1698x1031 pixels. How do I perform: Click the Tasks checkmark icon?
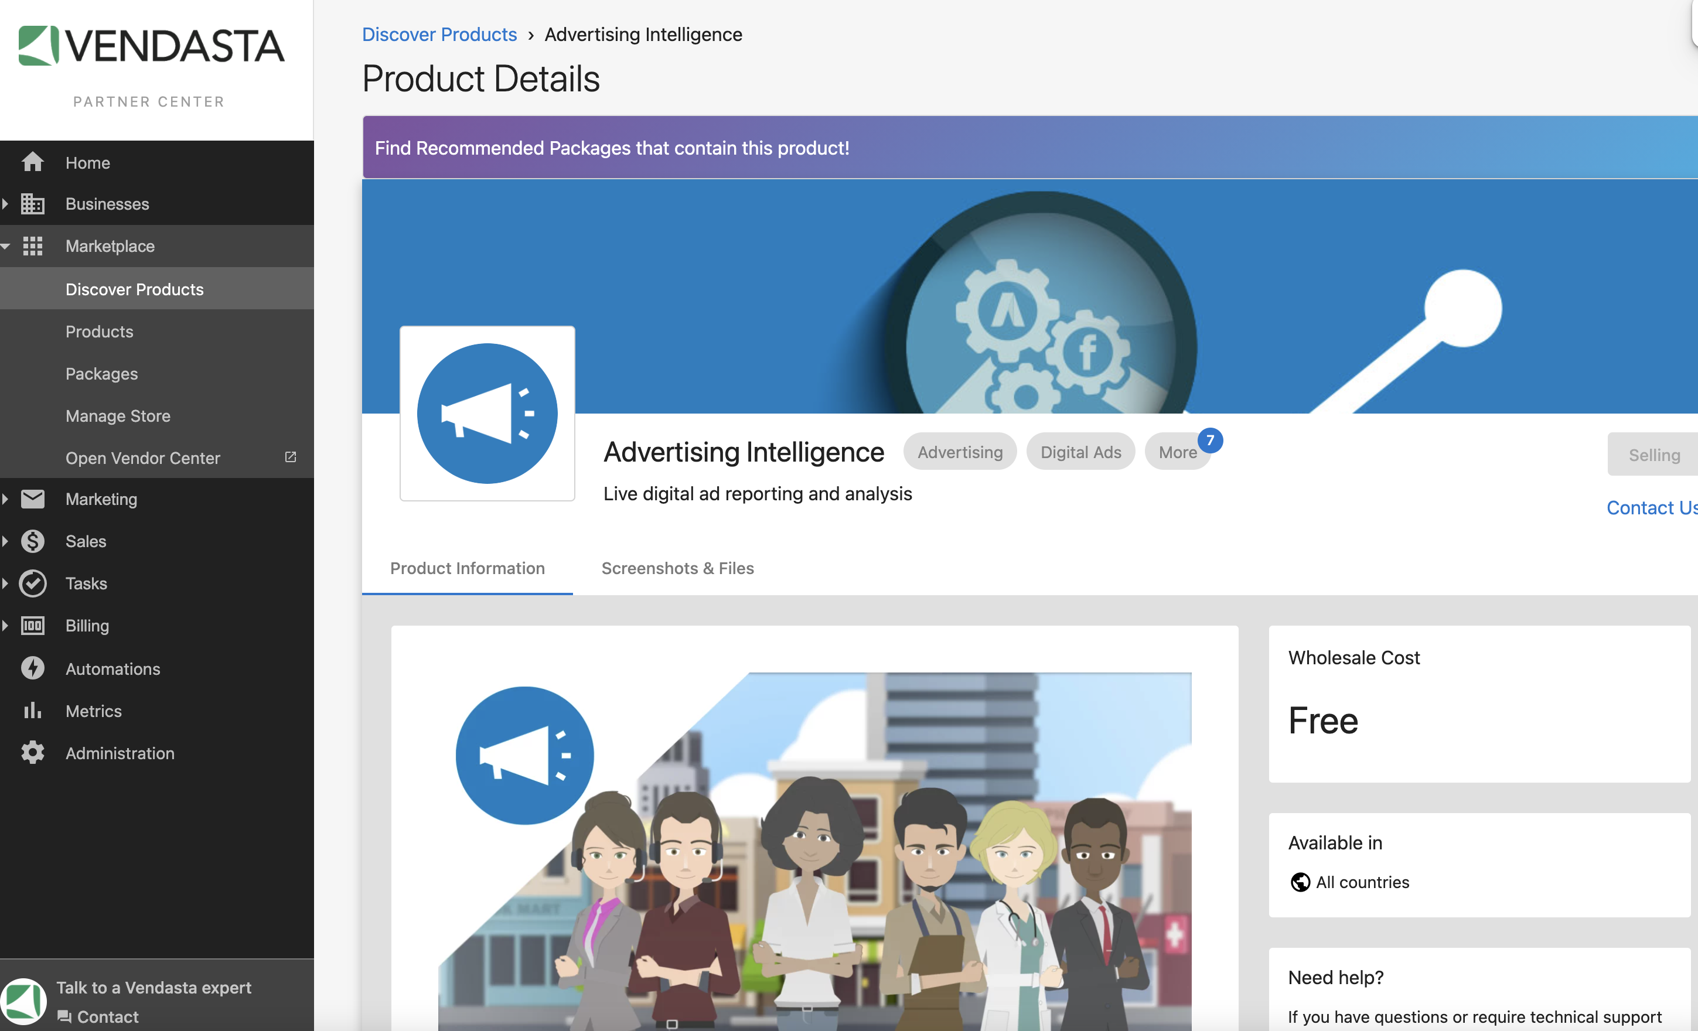[x=32, y=583]
